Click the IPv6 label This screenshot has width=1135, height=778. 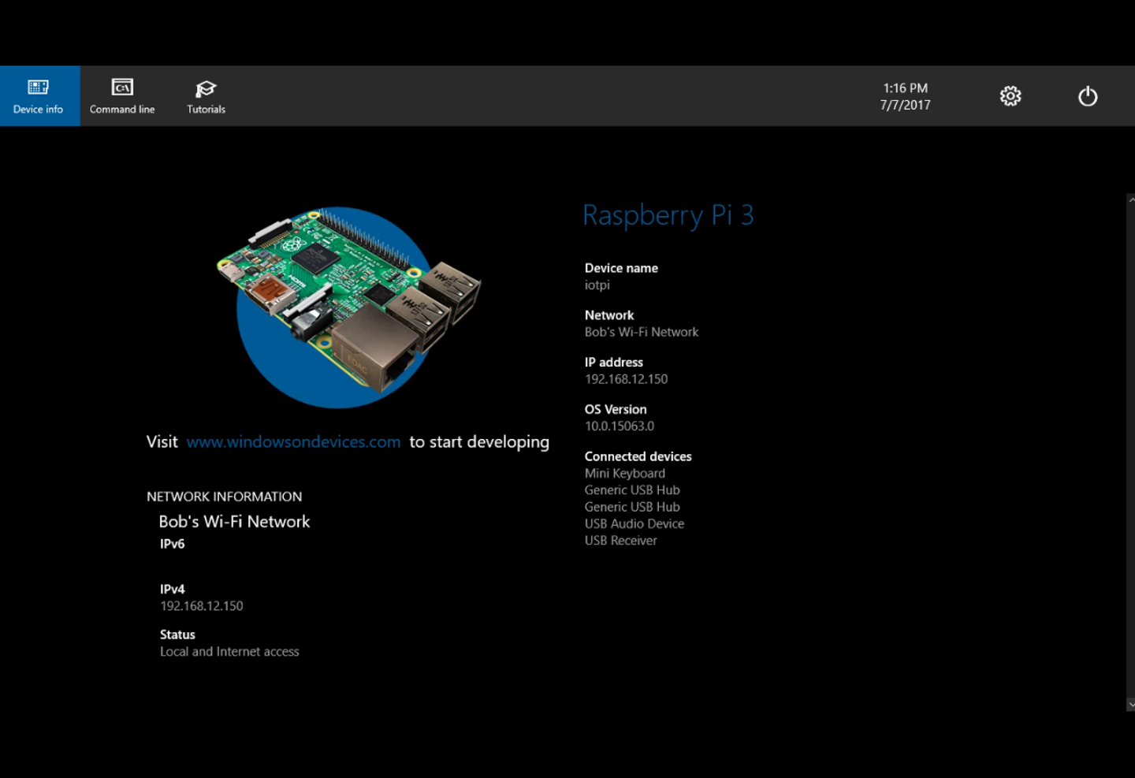click(x=173, y=544)
